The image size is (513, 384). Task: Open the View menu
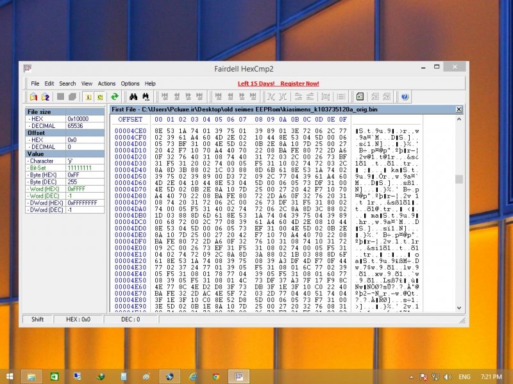pyautogui.click(x=87, y=84)
